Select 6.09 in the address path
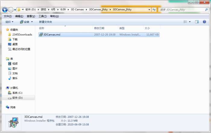The height and width of the screenshot is (133, 211). click(x=63, y=9)
